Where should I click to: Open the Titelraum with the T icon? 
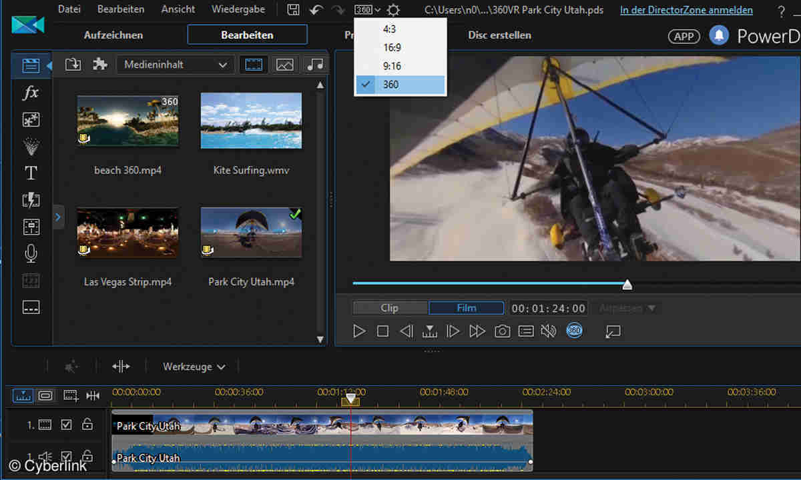coord(31,173)
